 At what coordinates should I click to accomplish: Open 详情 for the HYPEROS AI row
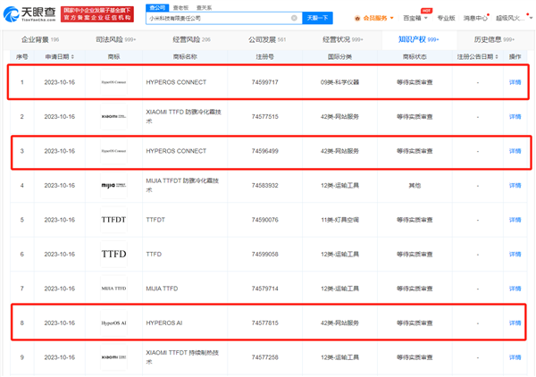click(515, 323)
